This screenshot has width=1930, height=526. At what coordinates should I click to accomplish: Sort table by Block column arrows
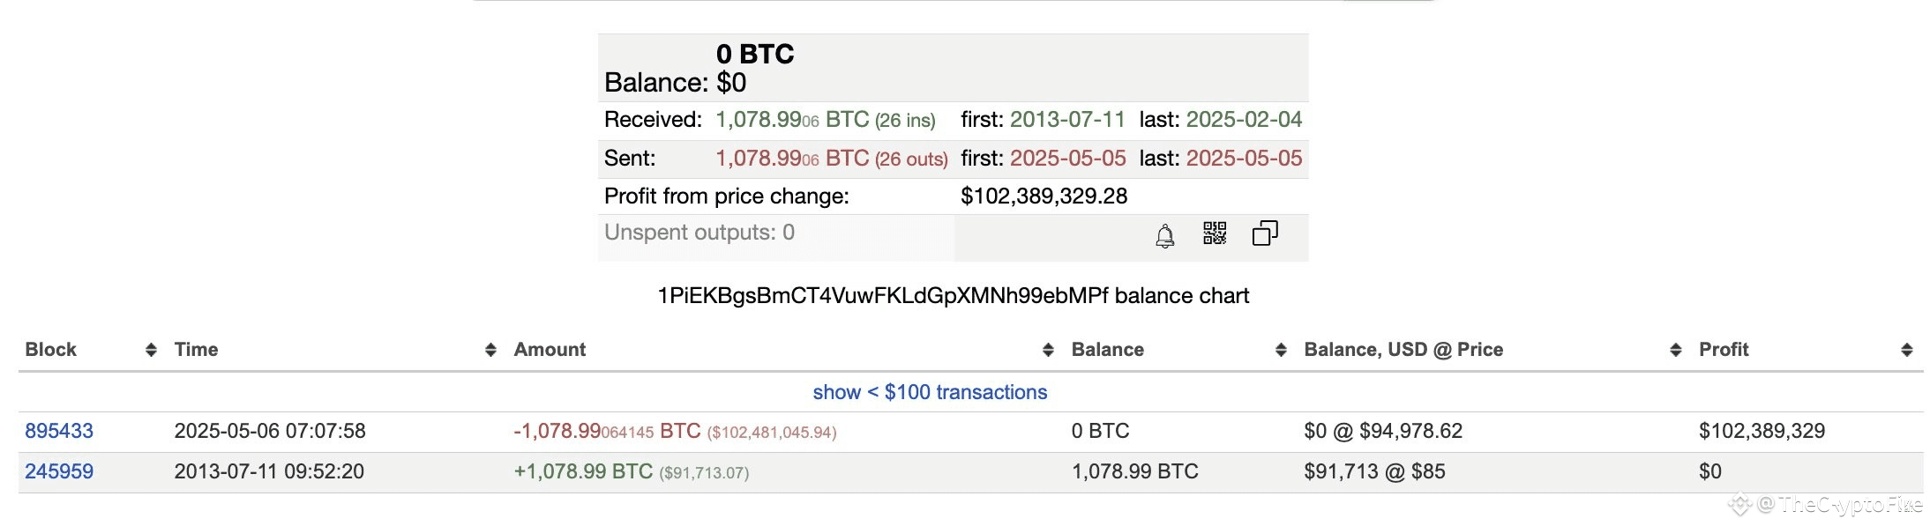[x=151, y=350]
